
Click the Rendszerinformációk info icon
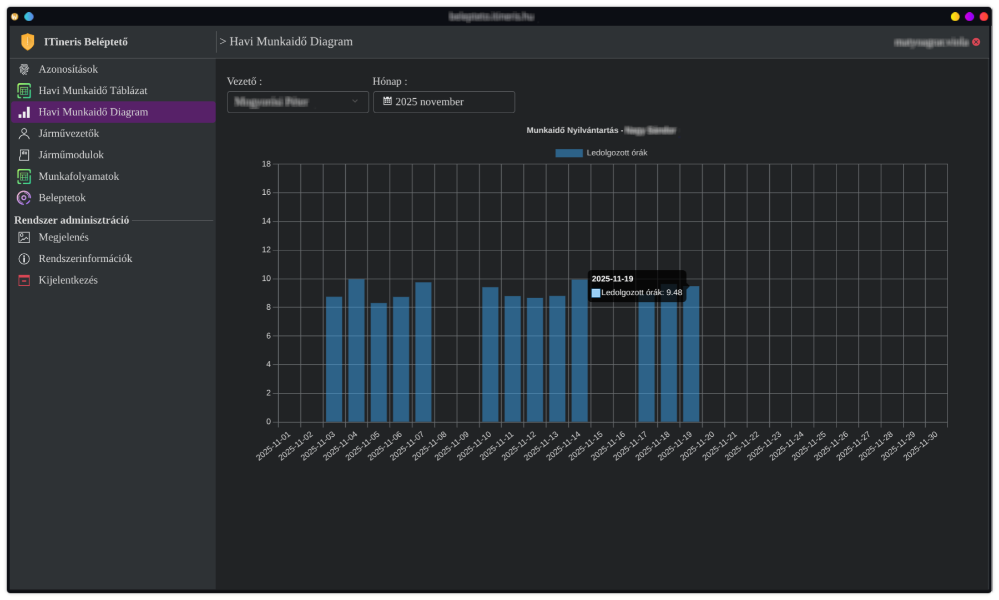pyautogui.click(x=24, y=259)
